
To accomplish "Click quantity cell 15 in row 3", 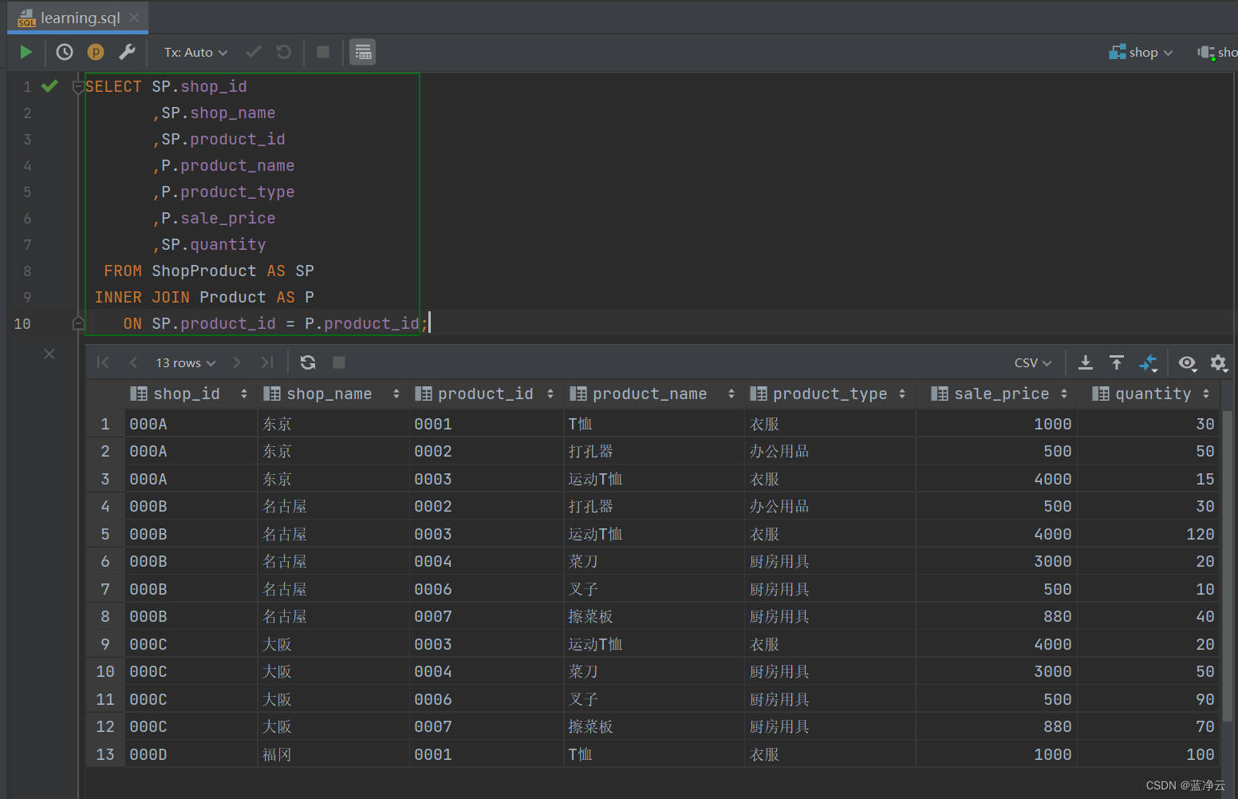I will [x=1149, y=479].
